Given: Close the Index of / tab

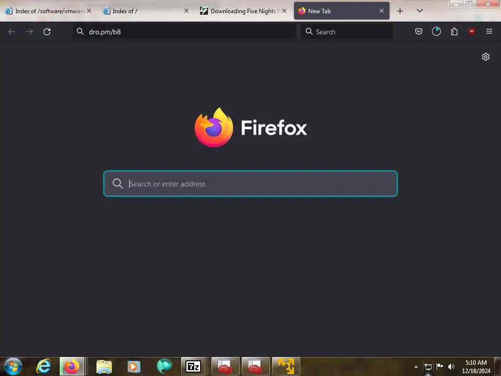Looking at the screenshot, I should (x=186, y=11).
